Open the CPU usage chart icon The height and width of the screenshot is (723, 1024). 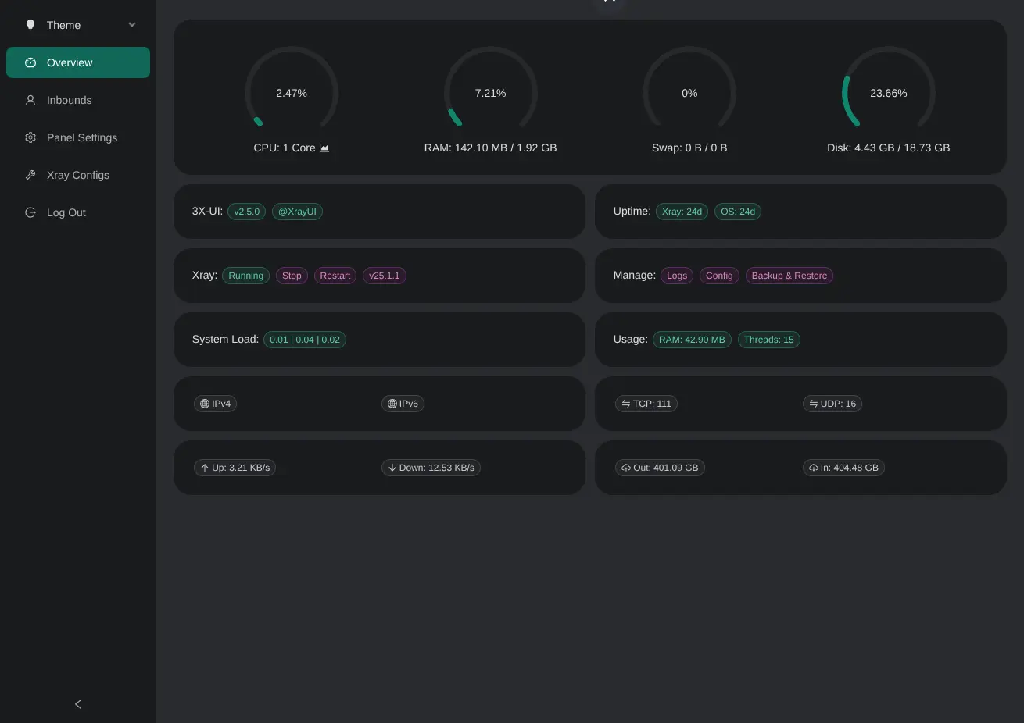[324, 148]
